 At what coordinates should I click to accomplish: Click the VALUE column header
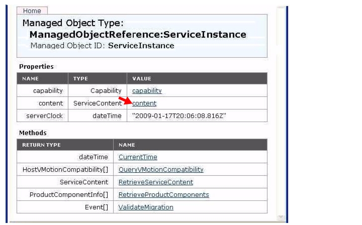(142, 79)
